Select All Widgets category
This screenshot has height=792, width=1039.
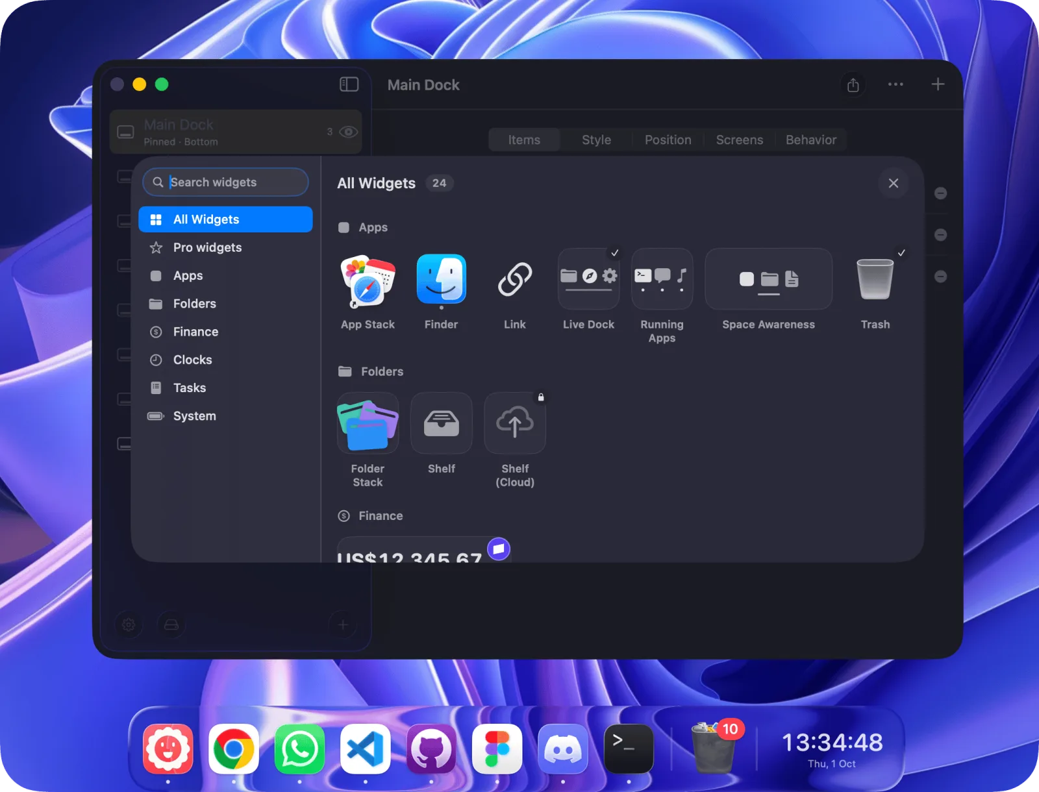[225, 219]
